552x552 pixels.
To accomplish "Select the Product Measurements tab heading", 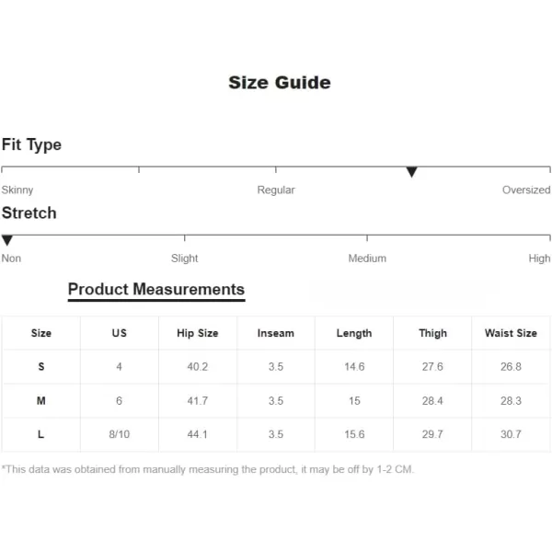I will [x=156, y=290].
